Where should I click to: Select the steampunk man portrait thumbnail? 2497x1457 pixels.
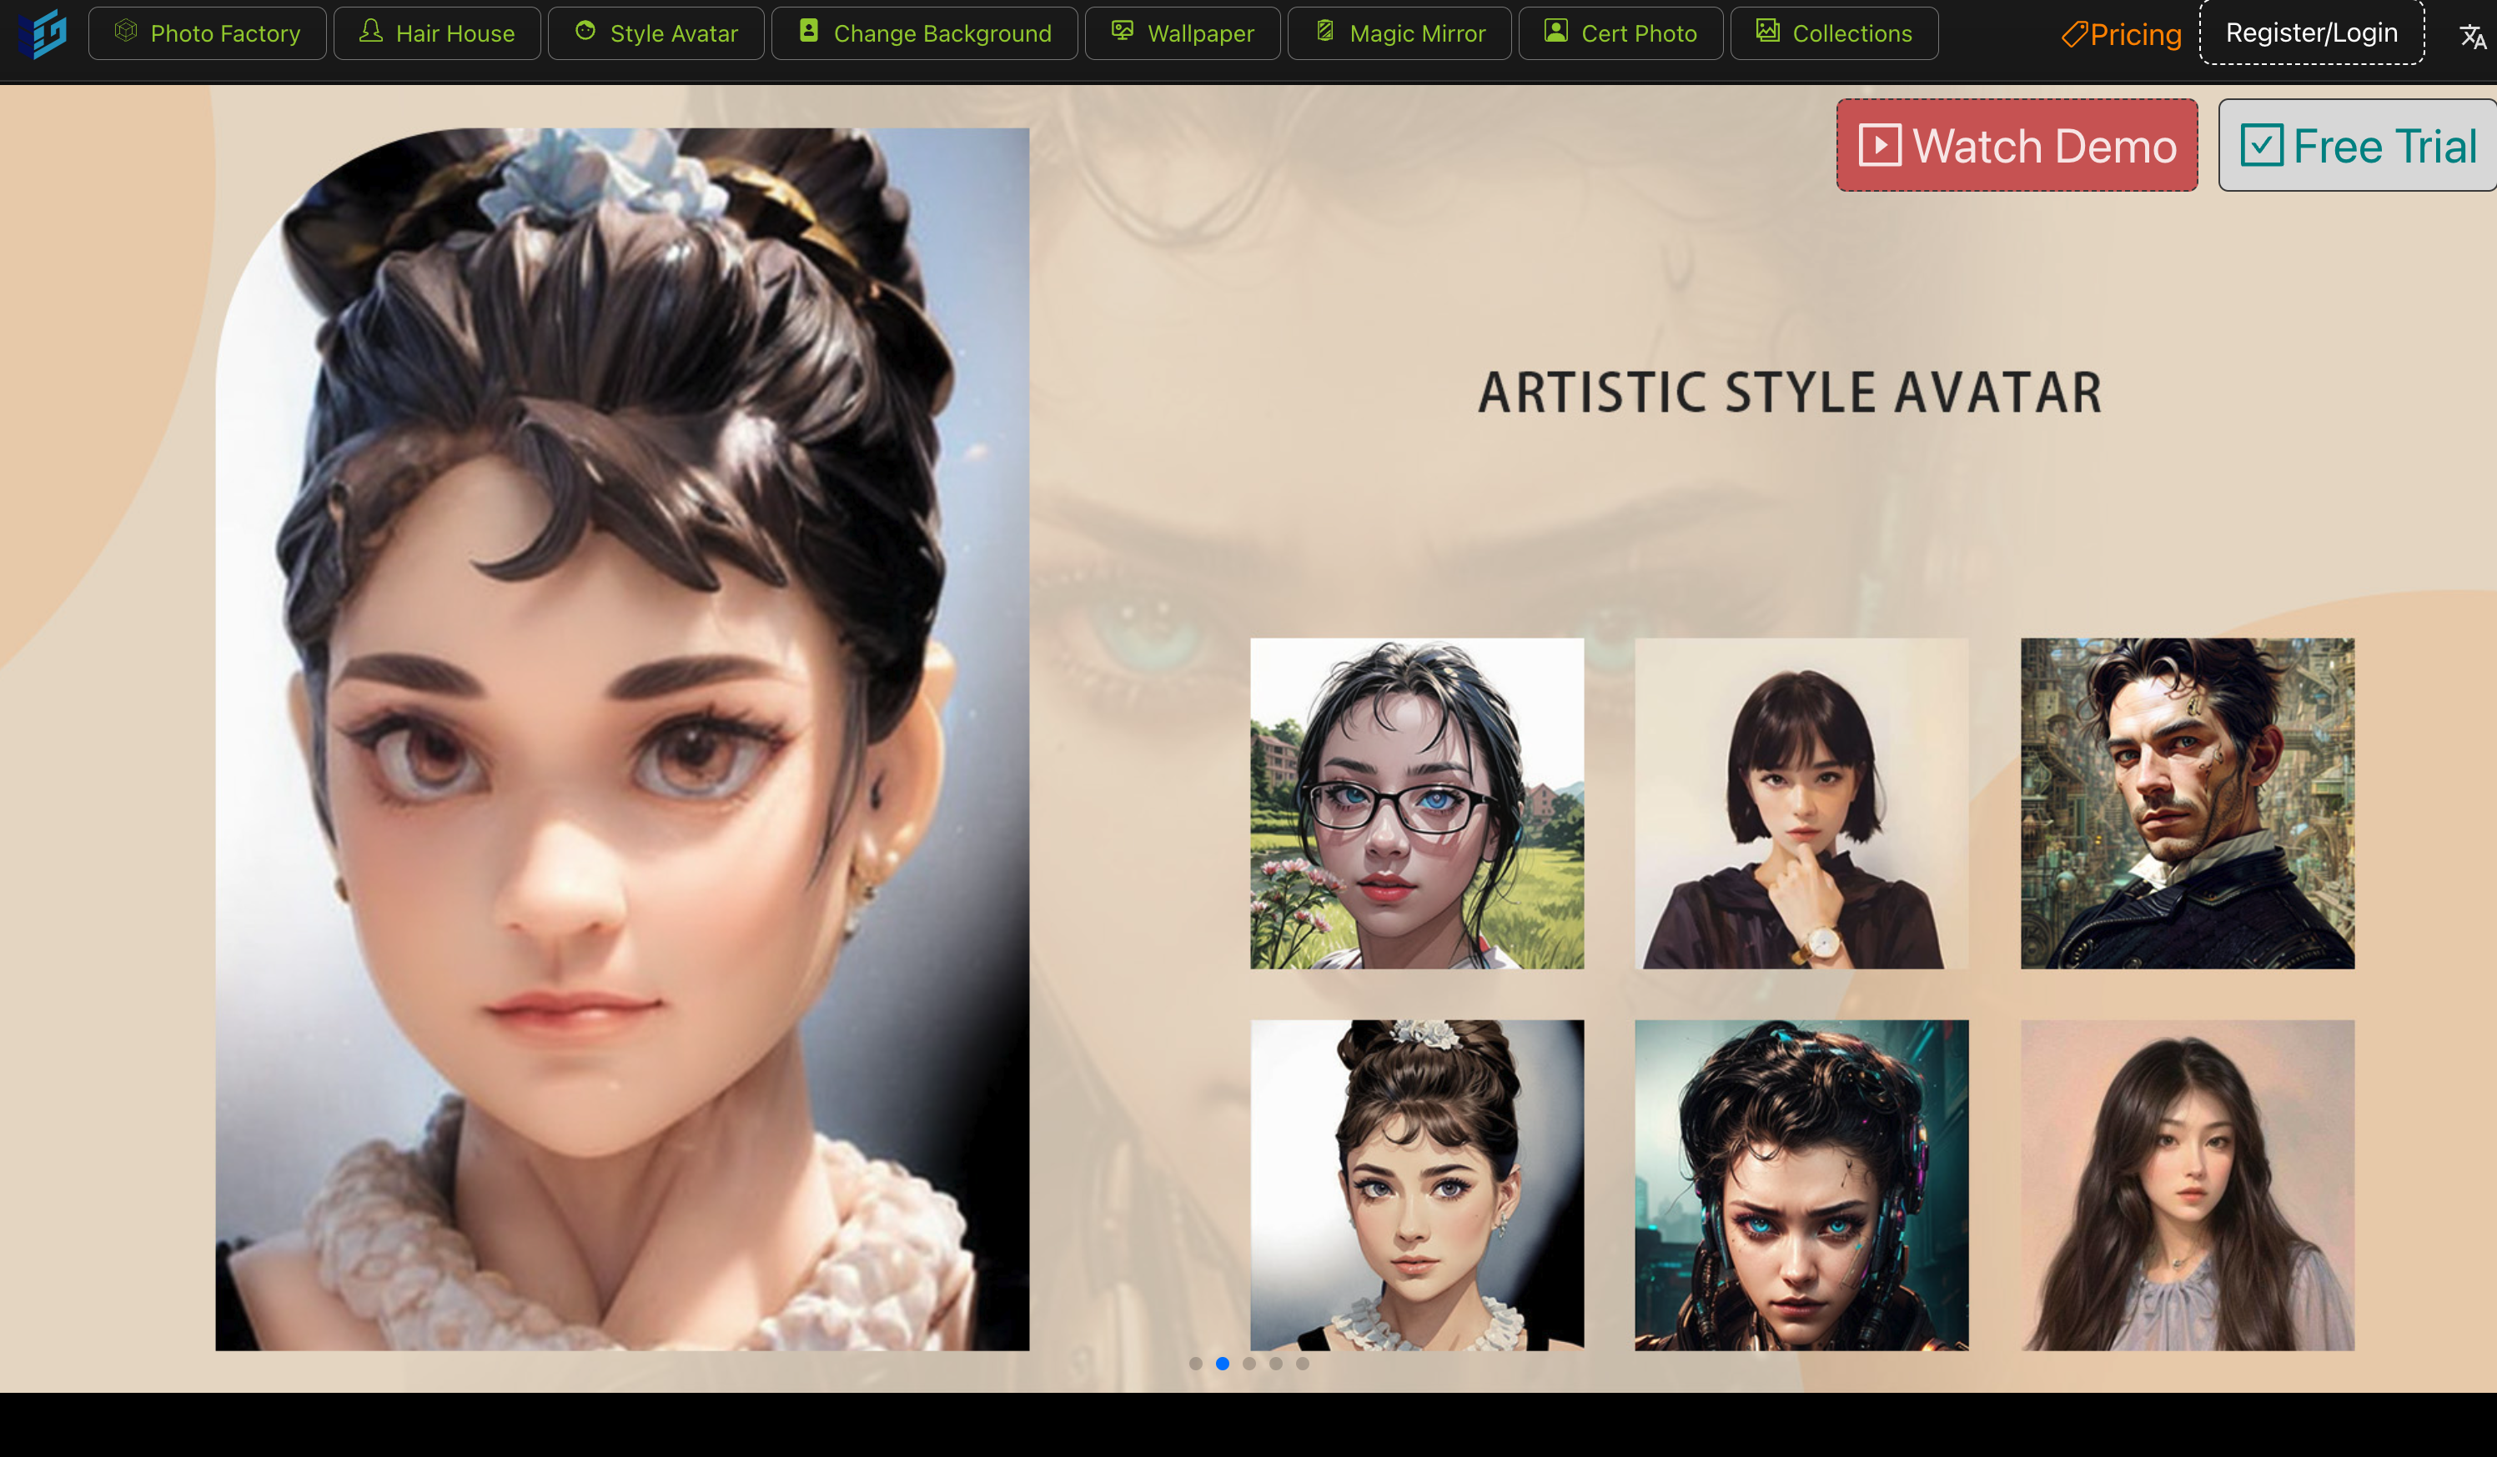click(2188, 804)
